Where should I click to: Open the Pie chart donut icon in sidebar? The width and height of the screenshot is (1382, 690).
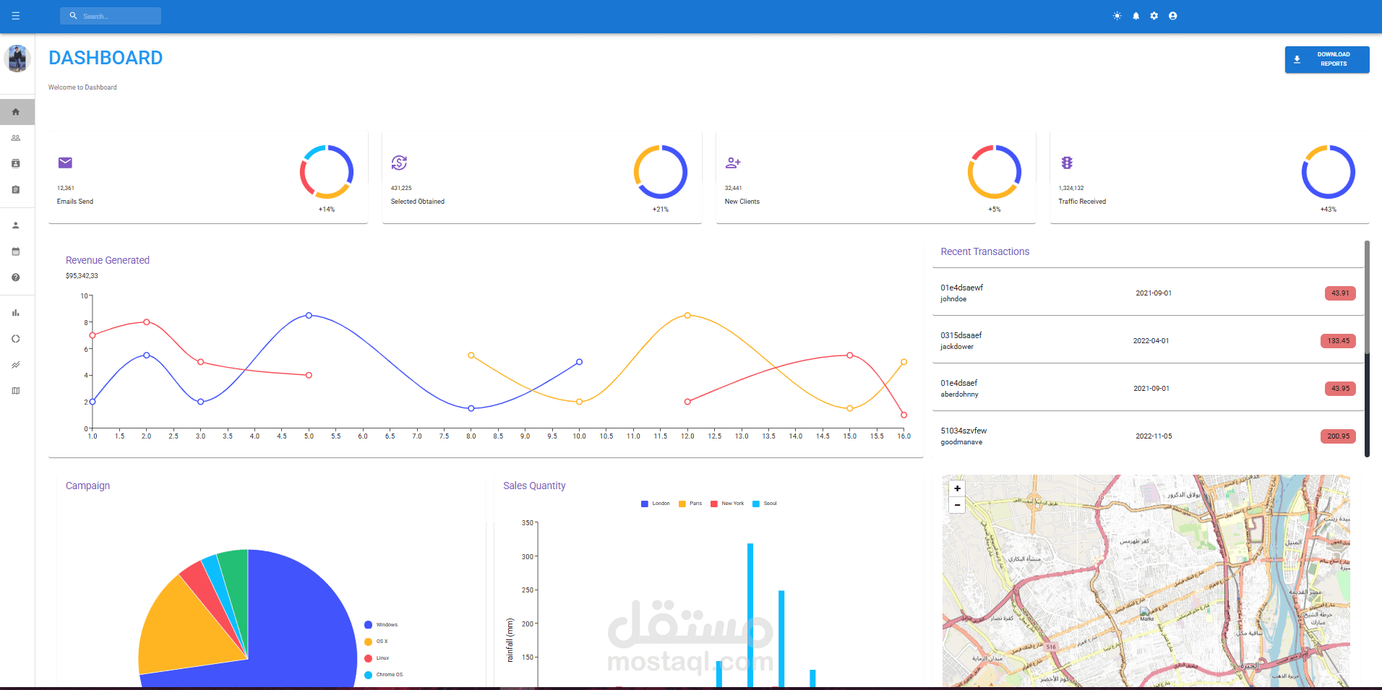pyautogui.click(x=16, y=339)
